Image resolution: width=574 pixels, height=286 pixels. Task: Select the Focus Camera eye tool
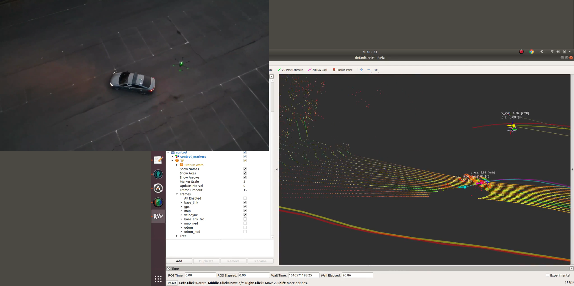tap(376, 70)
